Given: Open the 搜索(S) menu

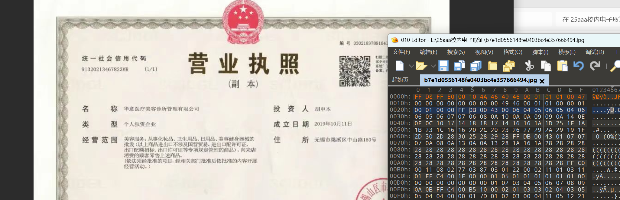Looking at the screenshot, I should [456, 52].
